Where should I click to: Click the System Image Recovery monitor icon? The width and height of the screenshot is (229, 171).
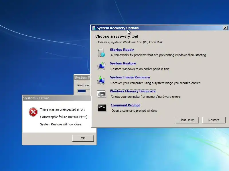(x=101, y=80)
